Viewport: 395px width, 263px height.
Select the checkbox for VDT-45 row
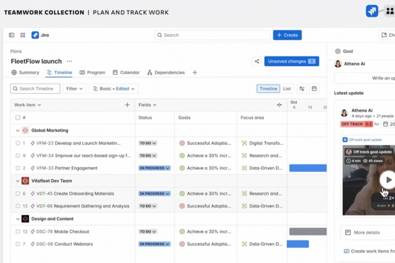(x=18, y=194)
